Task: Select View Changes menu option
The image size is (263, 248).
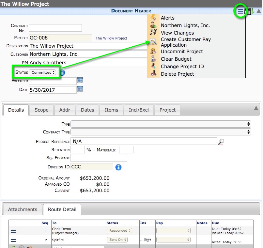Action: tap(177, 33)
